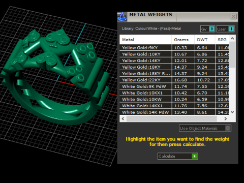The image size is (244, 183).
Task: Select the Yellow Gold:14KY row
Action: [174, 60]
